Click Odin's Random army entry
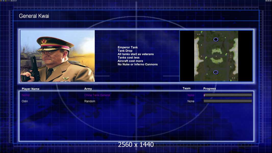The width and height of the screenshot is (272, 153). 90,101
